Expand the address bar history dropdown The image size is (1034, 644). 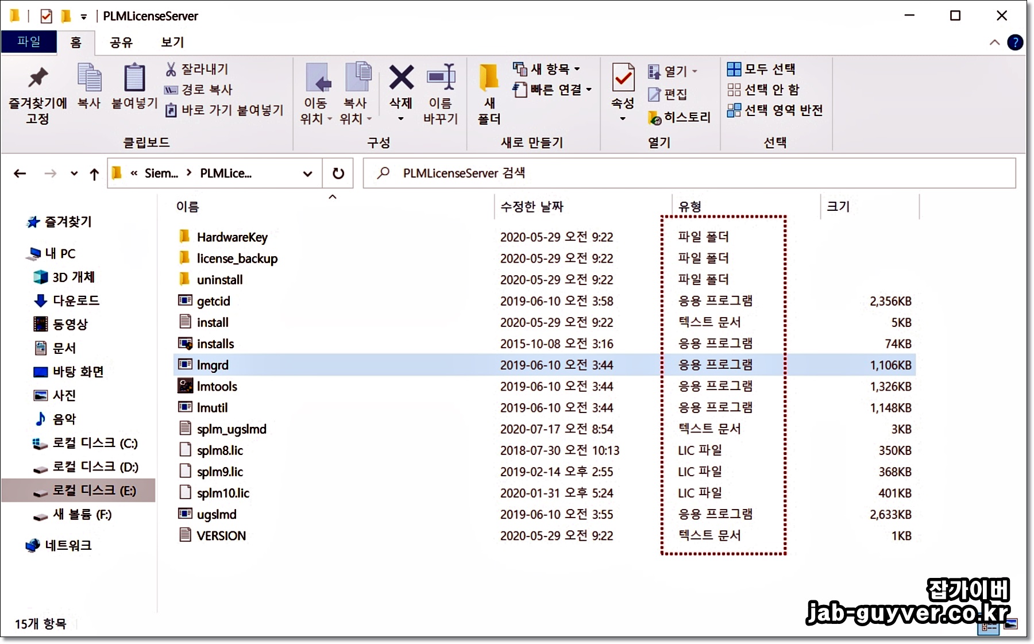click(308, 173)
